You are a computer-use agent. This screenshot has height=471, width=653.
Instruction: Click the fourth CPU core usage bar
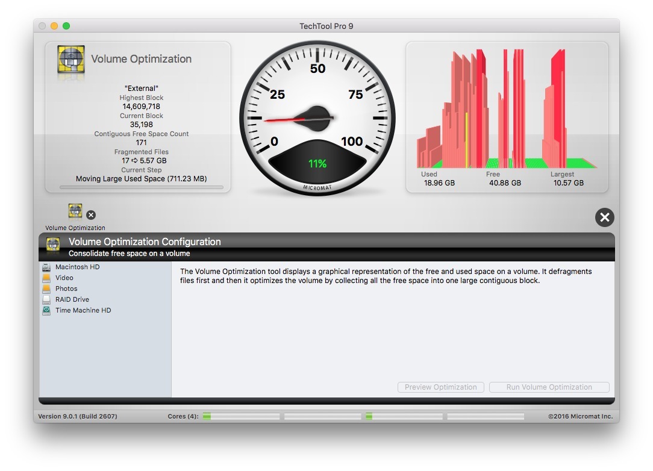(x=486, y=416)
